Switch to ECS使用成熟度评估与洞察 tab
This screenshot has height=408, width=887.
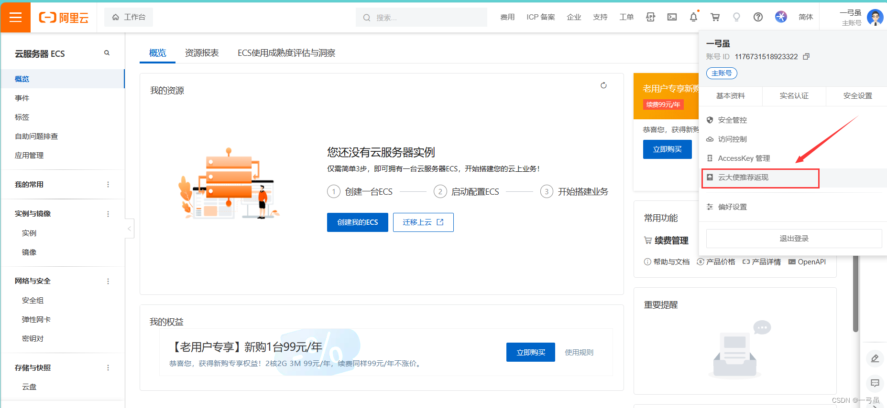[x=286, y=53]
